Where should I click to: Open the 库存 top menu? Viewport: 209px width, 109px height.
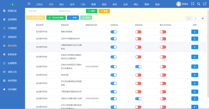[x=115, y=5]
